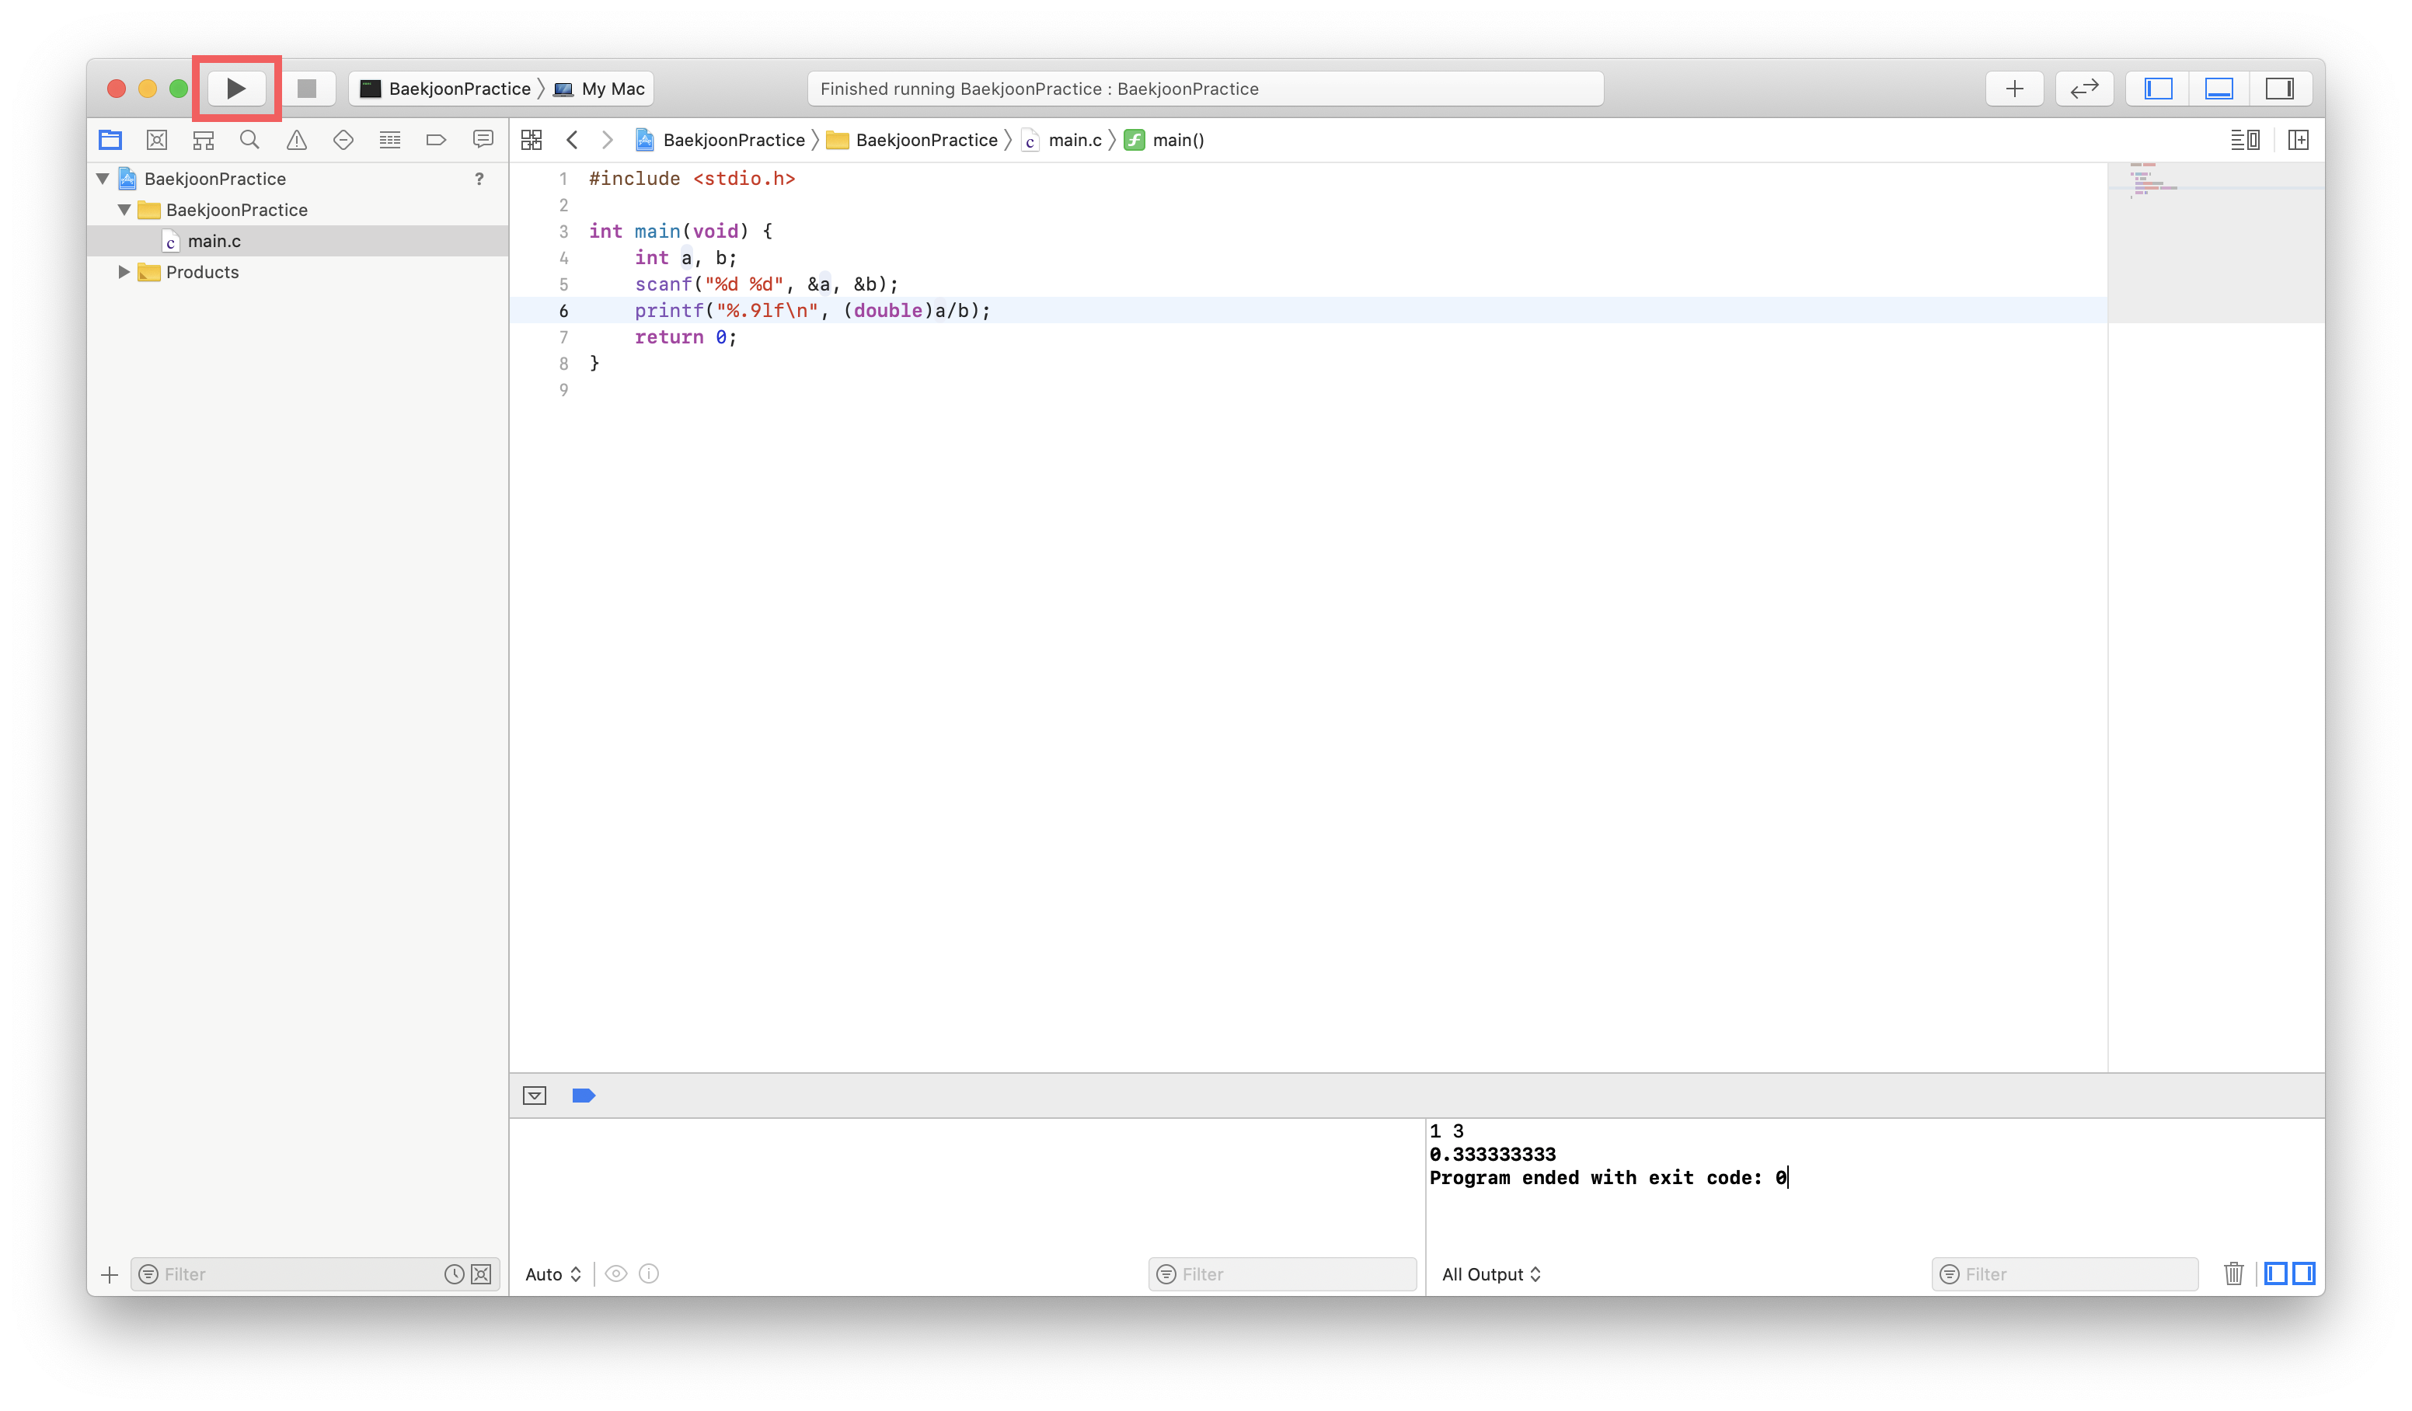Screen dimensions: 2412x1411
Task: Click the trash icon to clear console
Action: coord(2233,1274)
